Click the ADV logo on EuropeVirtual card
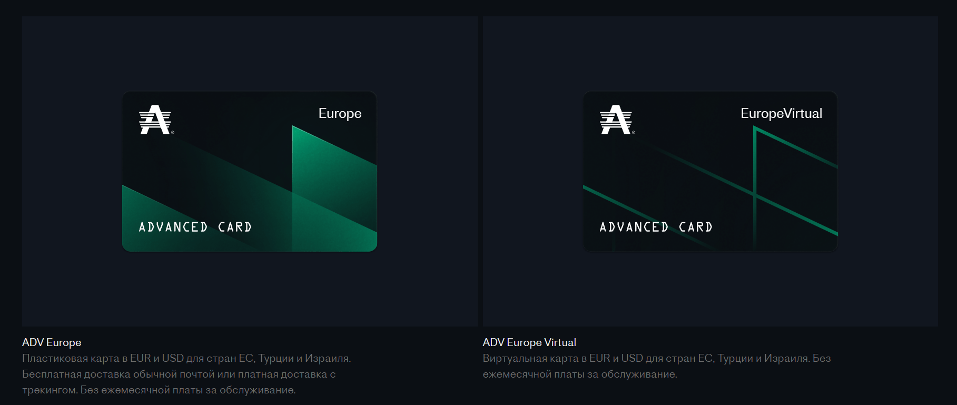The height and width of the screenshot is (405, 957). click(x=616, y=120)
